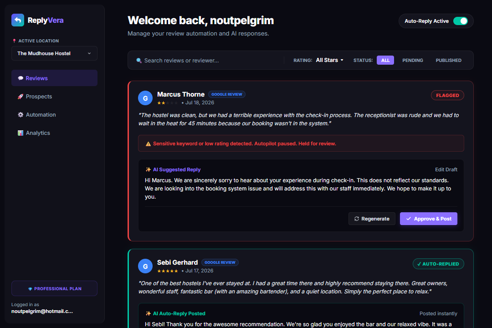Click Marcus Thorne's Google avatar icon
This screenshot has height=328, width=492.
click(x=145, y=98)
